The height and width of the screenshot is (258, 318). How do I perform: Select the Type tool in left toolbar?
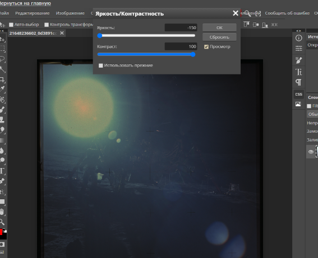tap(2, 171)
